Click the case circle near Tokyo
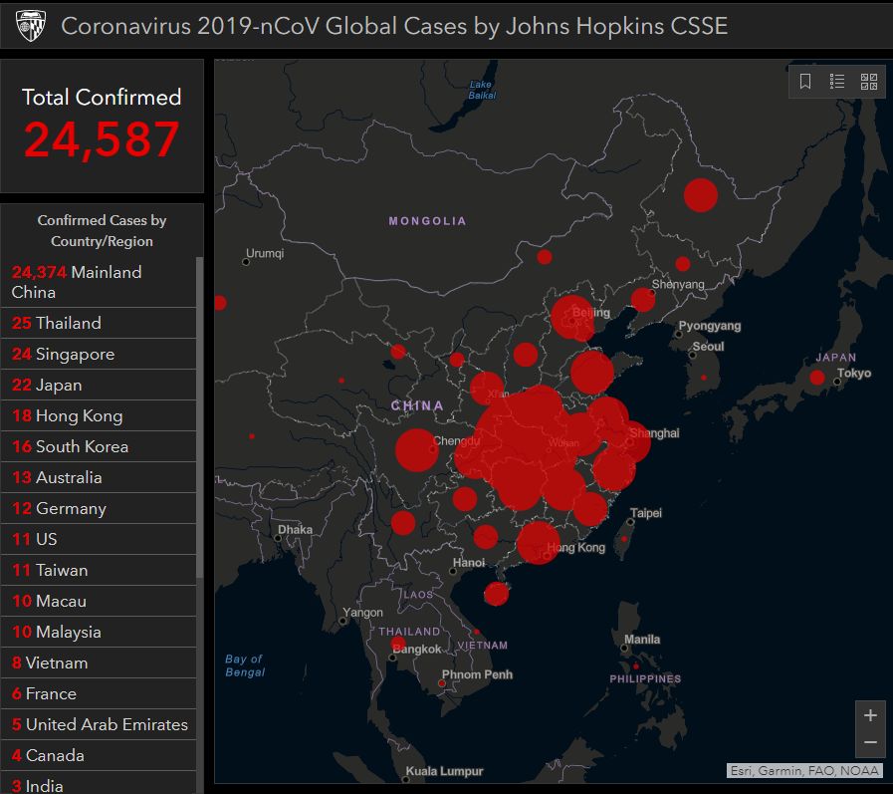893x794 pixels. pyautogui.click(x=817, y=378)
